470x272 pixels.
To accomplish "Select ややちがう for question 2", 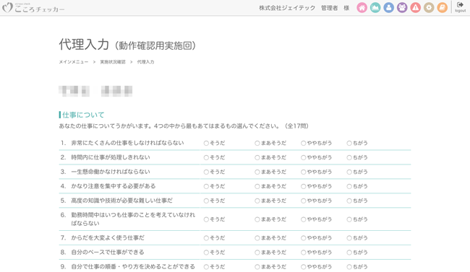I will [x=304, y=158].
